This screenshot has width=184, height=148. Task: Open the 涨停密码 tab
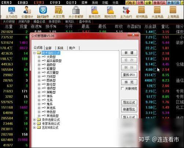(55, 22)
